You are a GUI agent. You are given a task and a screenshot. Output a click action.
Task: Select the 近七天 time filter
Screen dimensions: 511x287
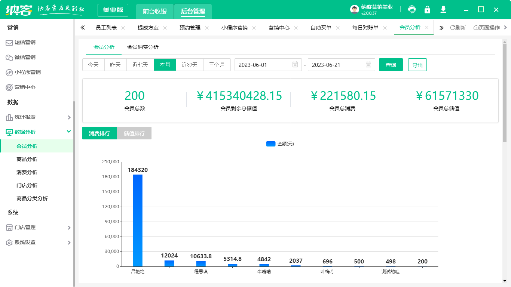[x=140, y=64]
